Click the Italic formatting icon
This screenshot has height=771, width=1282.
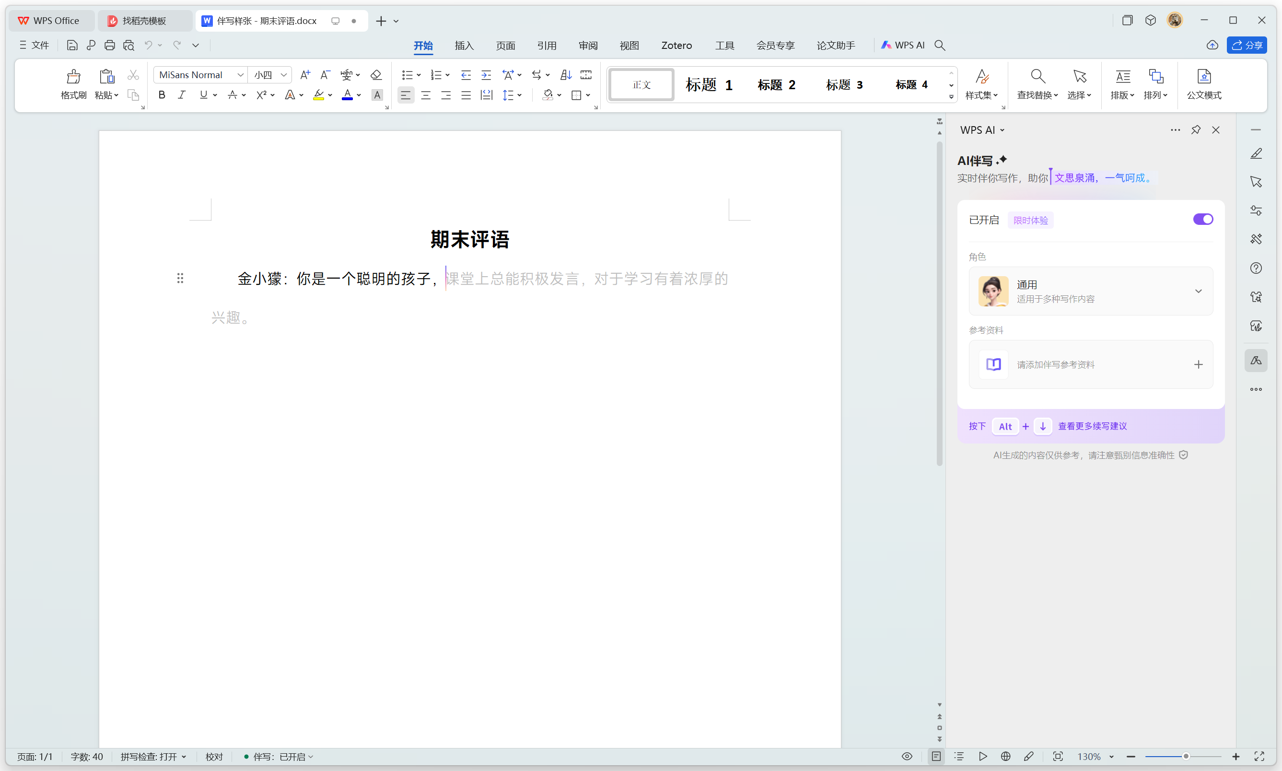coord(182,95)
